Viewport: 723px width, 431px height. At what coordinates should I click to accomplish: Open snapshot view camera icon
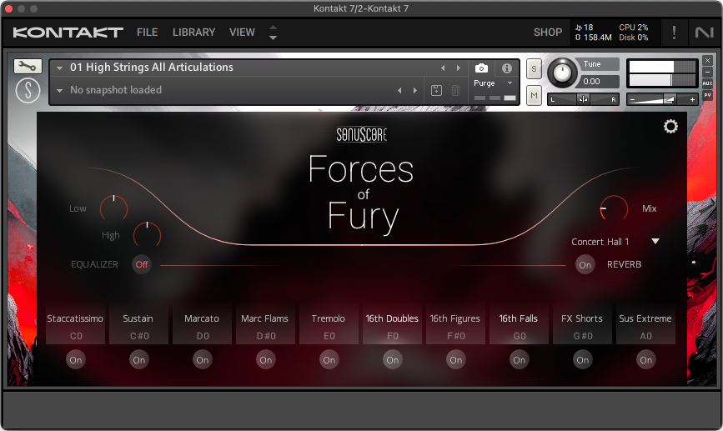(x=481, y=68)
